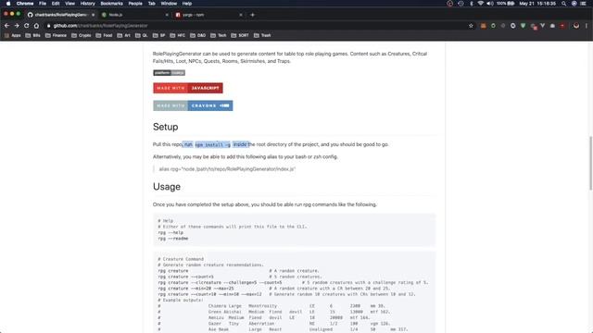This screenshot has width=593, height=333.
Task: Open the People menu
Action: point(135,4)
